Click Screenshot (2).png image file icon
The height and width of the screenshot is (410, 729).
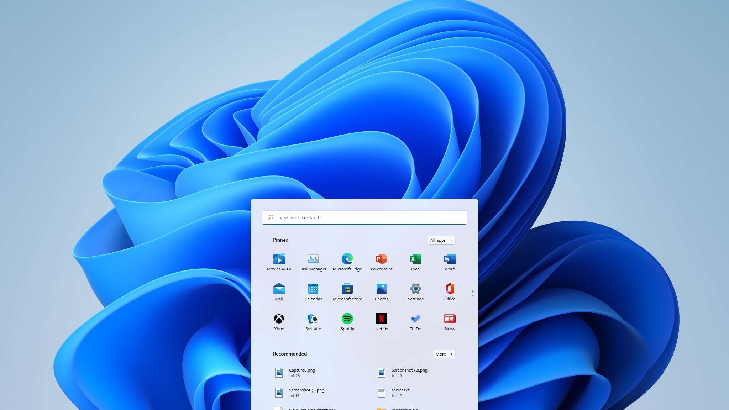(x=381, y=373)
